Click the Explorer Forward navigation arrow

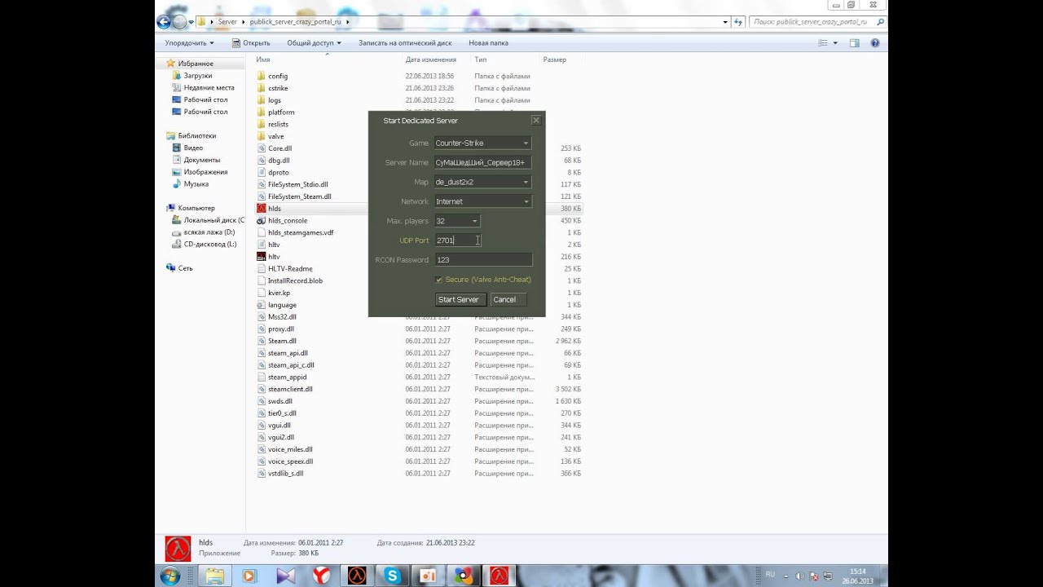coord(179,22)
